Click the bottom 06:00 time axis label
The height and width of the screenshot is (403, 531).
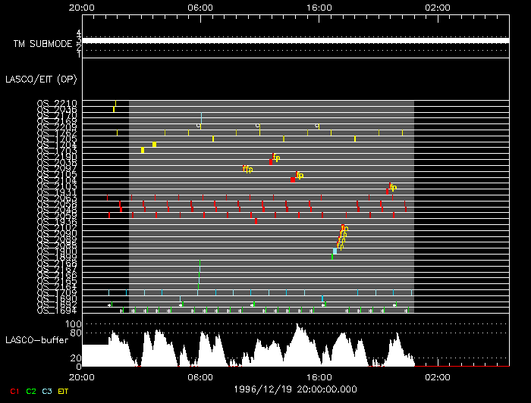(x=200, y=376)
